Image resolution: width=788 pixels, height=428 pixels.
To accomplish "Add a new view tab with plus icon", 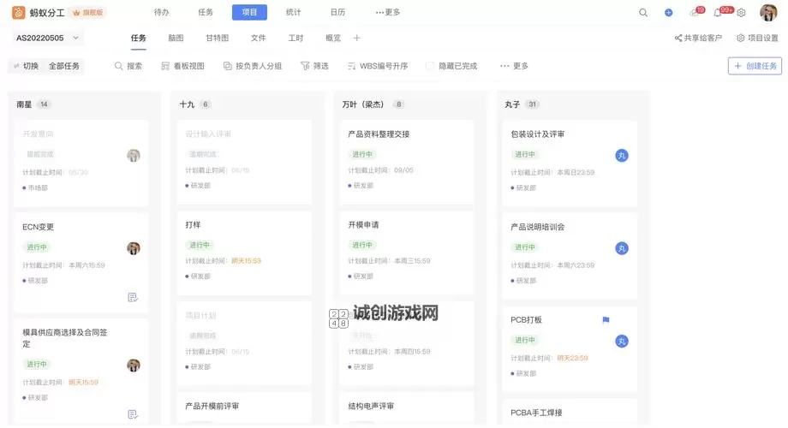I will point(356,38).
